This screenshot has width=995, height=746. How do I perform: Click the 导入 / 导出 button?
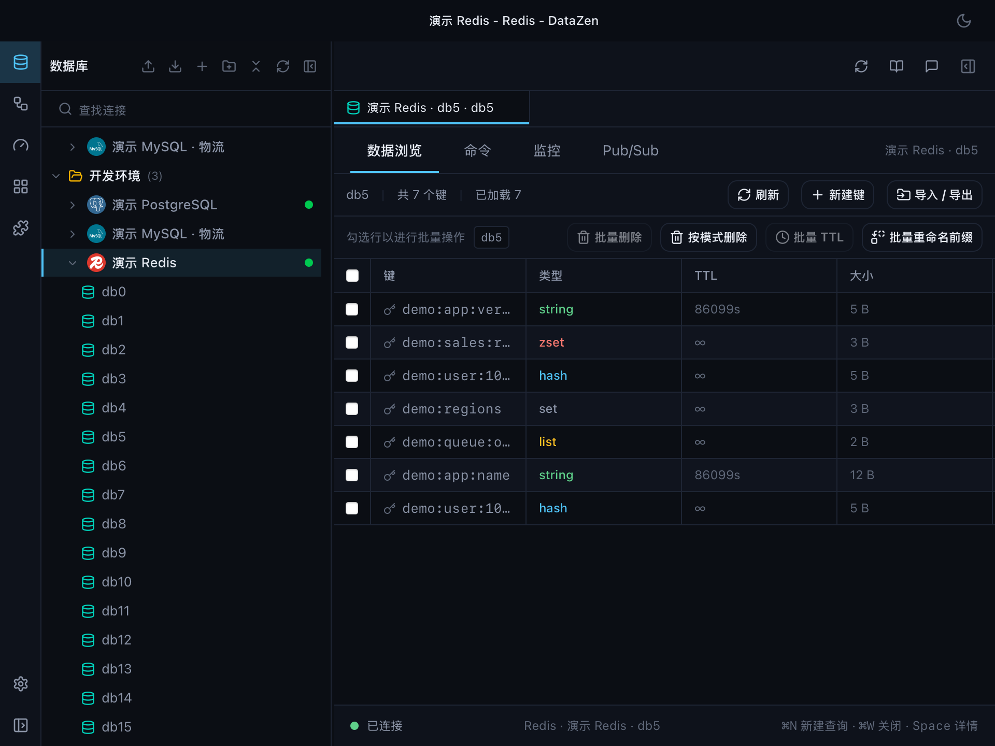pos(934,195)
